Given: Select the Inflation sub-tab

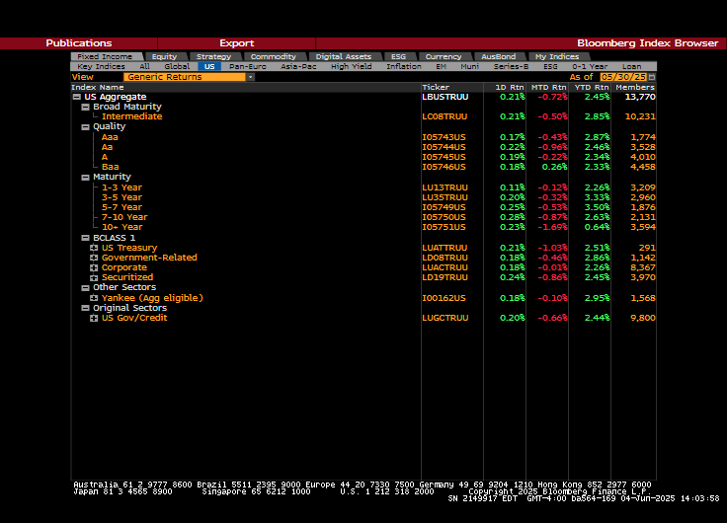Looking at the screenshot, I should pos(404,67).
